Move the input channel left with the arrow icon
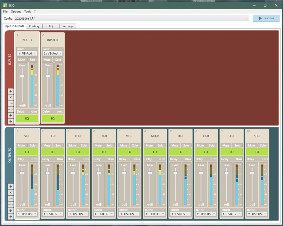The width and height of the screenshot is (283, 226). [11, 115]
